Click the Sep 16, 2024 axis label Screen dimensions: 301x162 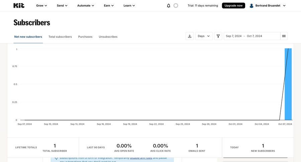click(104, 124)
